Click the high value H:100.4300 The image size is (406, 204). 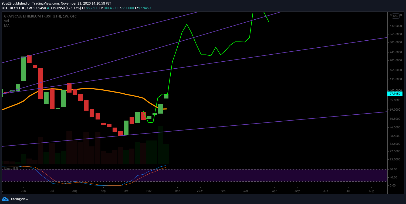(109, 8)
